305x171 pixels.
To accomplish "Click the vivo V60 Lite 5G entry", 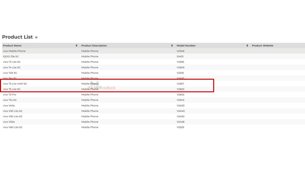I will [13, 127].
